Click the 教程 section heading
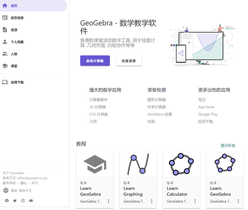This screenshot has width=248, height=210. (81, 144)
